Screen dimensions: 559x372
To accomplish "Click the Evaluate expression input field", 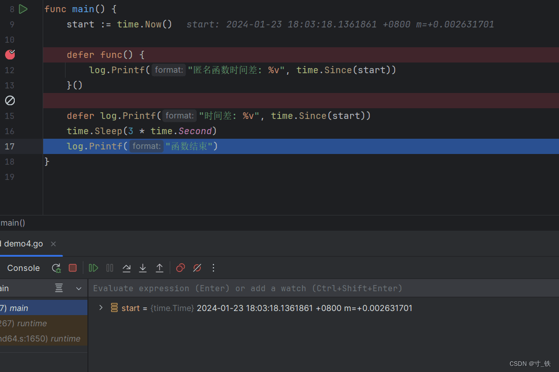I will (x=305, y=288).
